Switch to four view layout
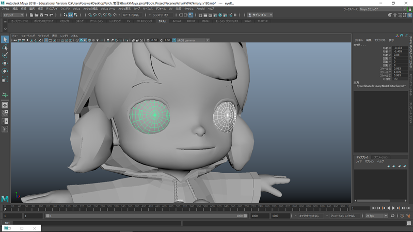The width and height of the screenshot is (413, 232). (5, 113)
